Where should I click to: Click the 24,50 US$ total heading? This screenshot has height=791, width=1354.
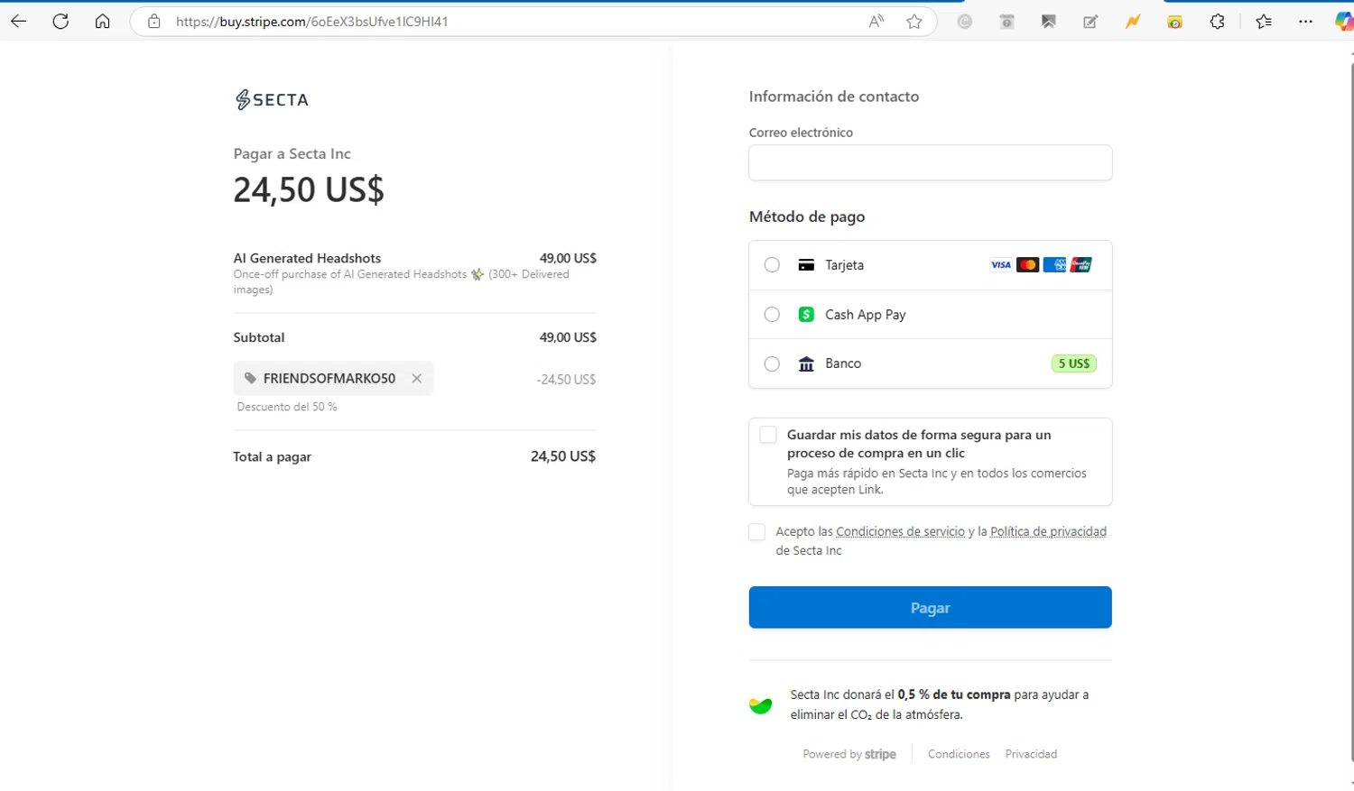309,189
